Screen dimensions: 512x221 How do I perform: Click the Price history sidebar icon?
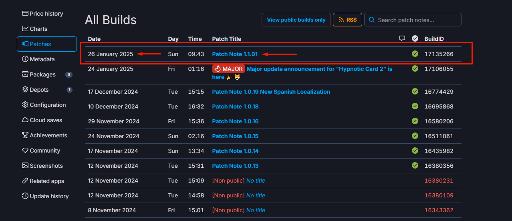click(x=25, y=14)
